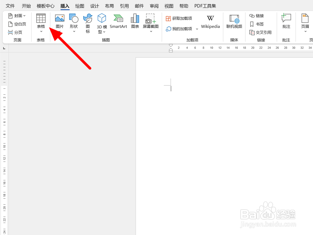Select the Insert (插入) tab
This screenshot has height=235, width=313.
coord(65,6)
